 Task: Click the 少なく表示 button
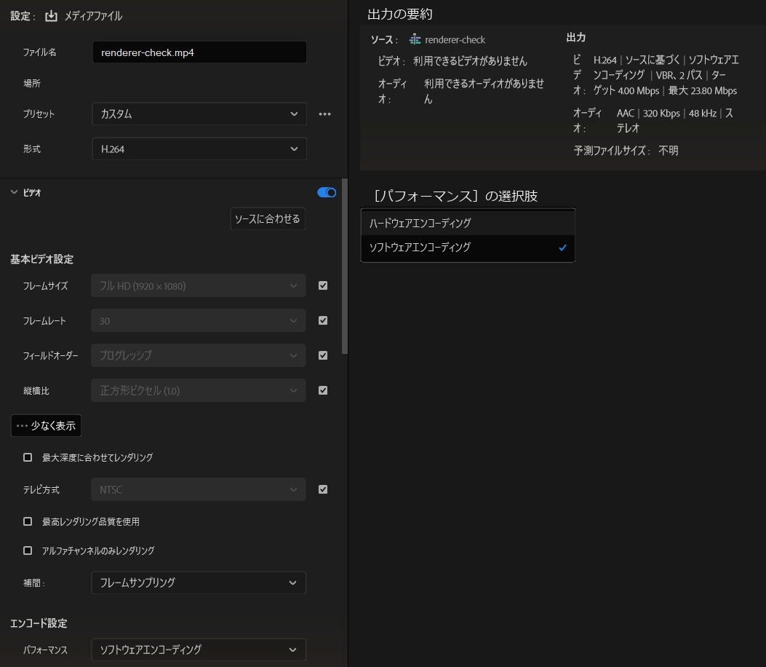coord(46,425)
